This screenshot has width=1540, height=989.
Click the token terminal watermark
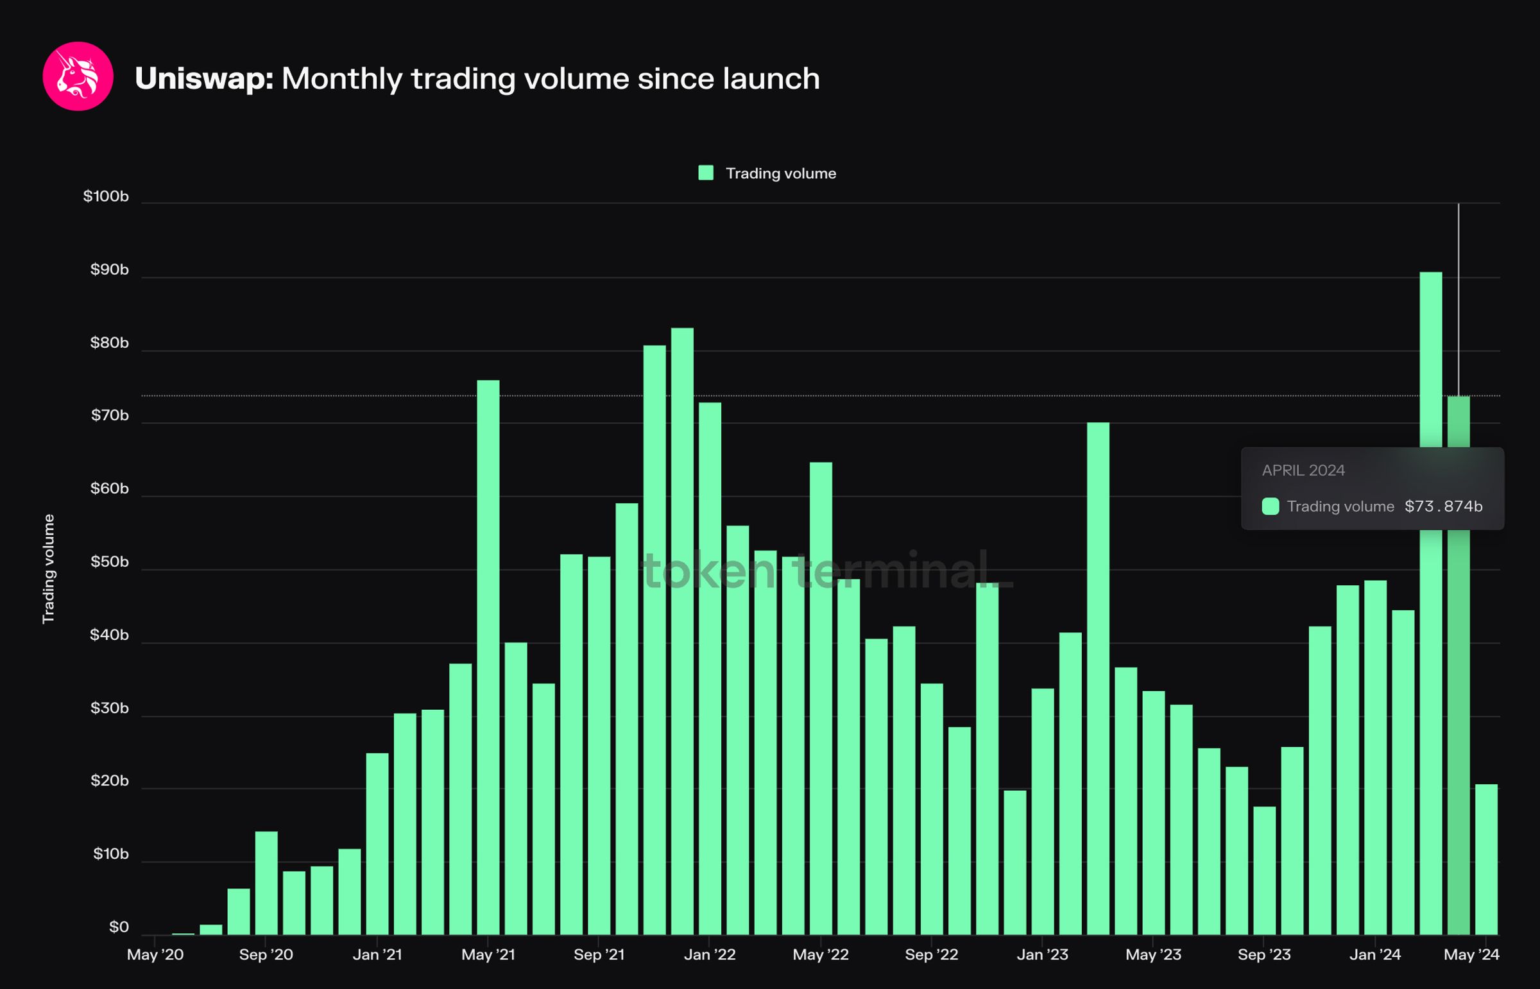[x=827, y=571]
